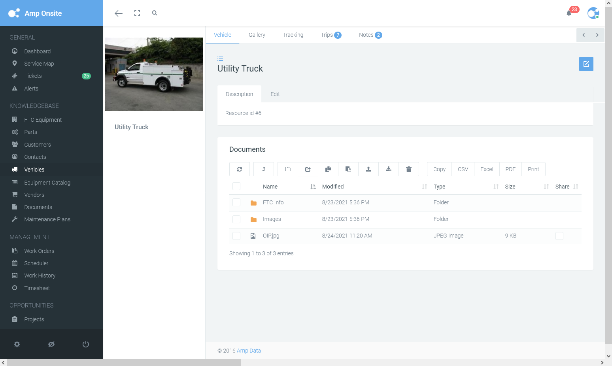Click the FTC Info folder icon
The image size is (612, 366).
(254, 203)
